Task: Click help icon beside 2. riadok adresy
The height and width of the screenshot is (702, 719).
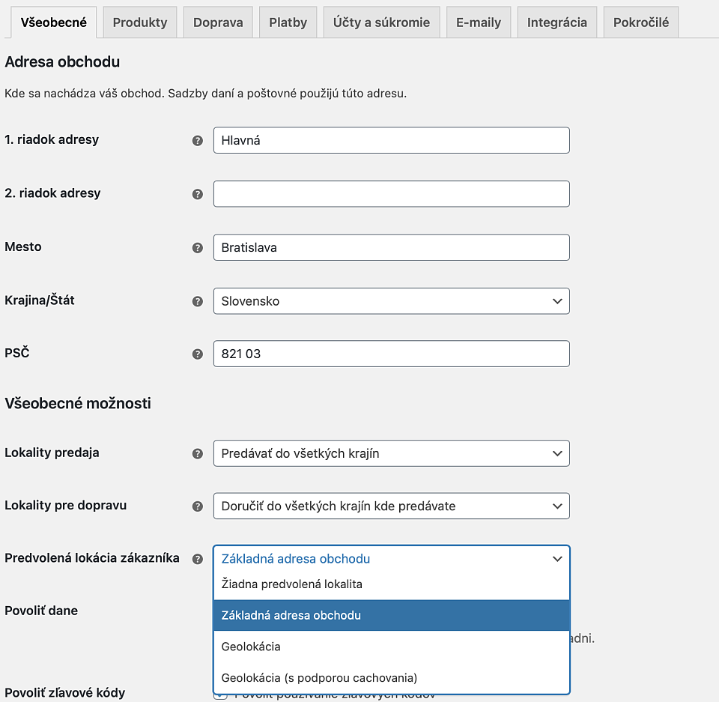Action: coord(198,194)
